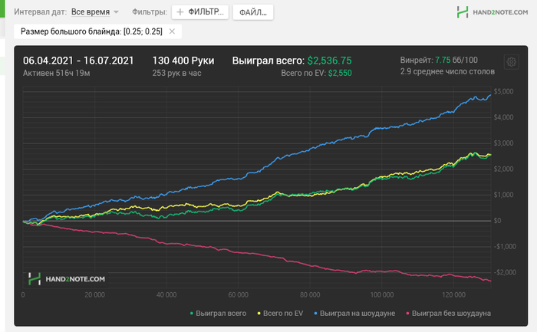Image resolution: width=537 pixels, height=332 pixels.
Task: Click the dropdown arrow beside 'Все время'
Action: point(116,12)
